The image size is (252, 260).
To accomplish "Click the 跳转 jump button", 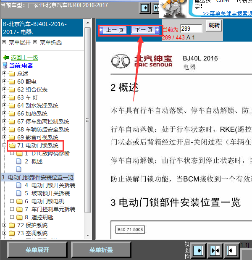I will coord(214,26).
